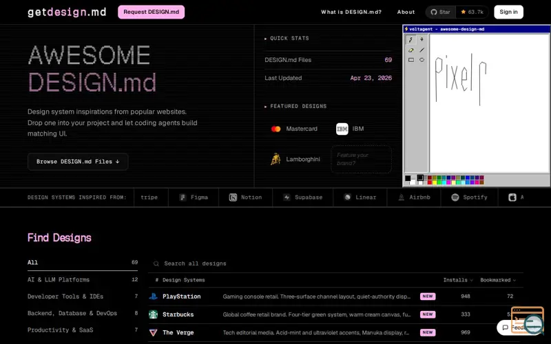The image size is (551, 344).
Task: Open AI & LLM Platforms category
Action: [x=83, y=280]
